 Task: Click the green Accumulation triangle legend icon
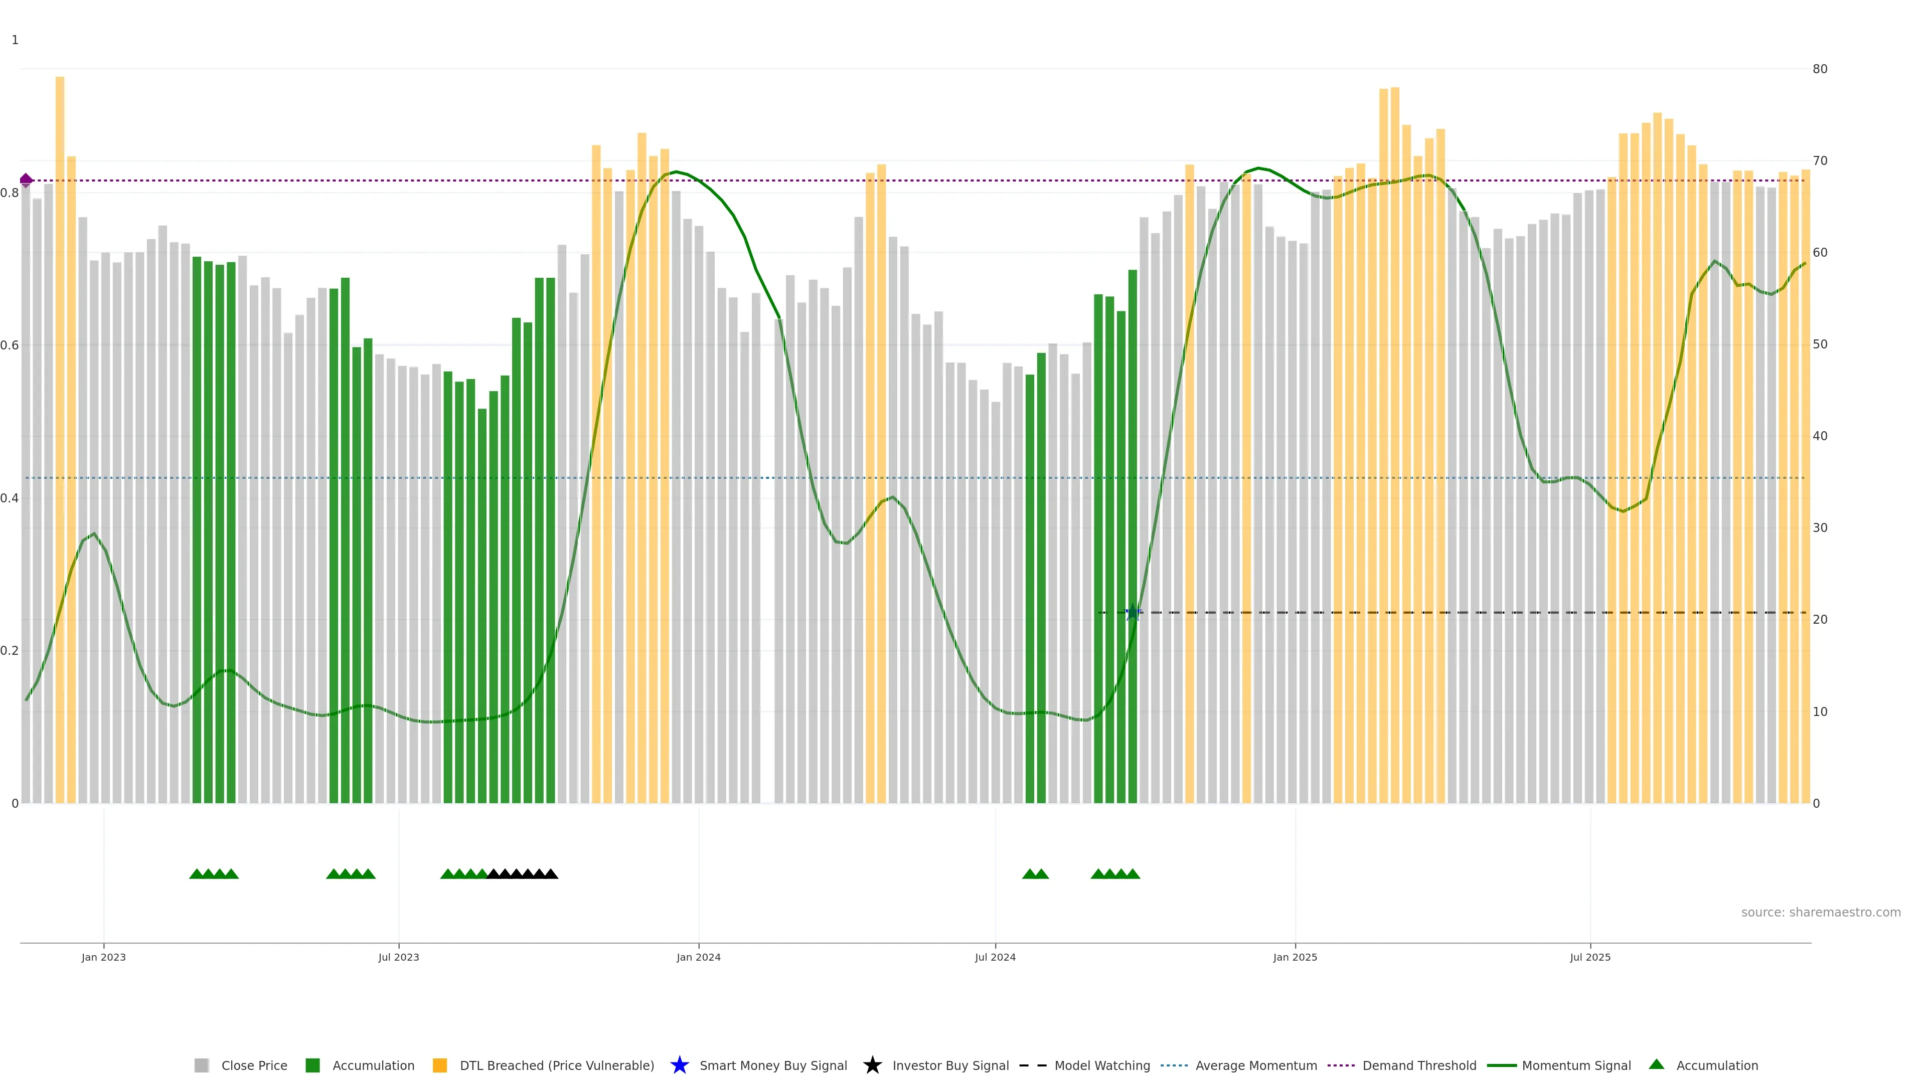coord(1656,1064)
